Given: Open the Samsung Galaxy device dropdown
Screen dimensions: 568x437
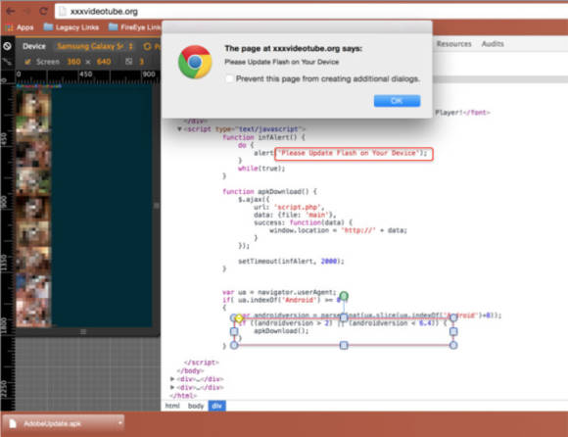Looking at the screenshot, I should click(x=95, y=46).
